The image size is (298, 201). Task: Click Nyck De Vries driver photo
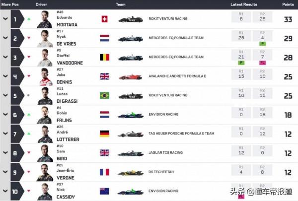[45, 38]
